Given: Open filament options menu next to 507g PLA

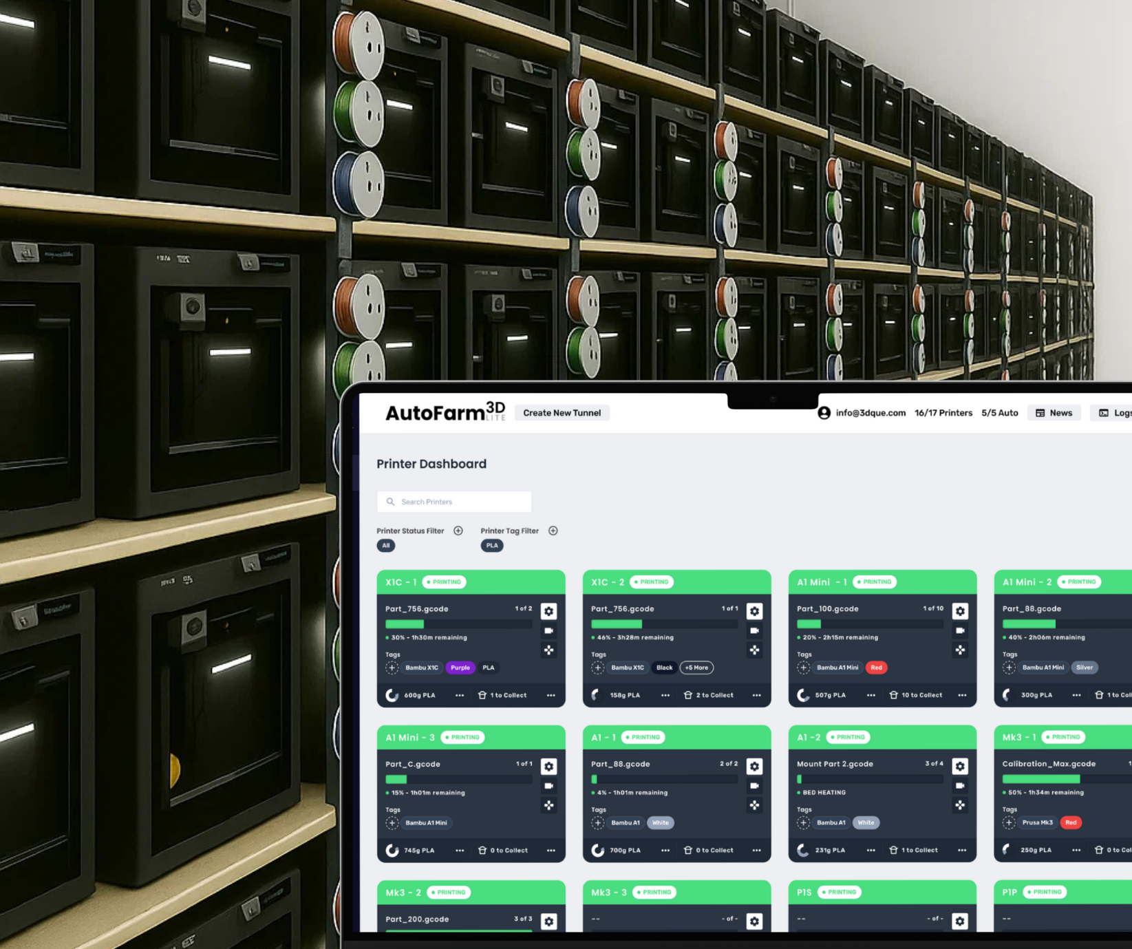Looking at the screenshot, I should tap(871, 695).
